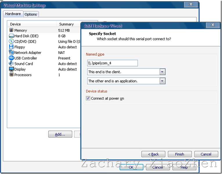Select the Processors row label
Screen dimensions: 222x174
click(x=23, y=75)
